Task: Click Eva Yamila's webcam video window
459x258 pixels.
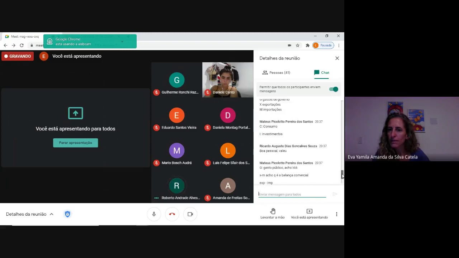Action: [402, 129]
